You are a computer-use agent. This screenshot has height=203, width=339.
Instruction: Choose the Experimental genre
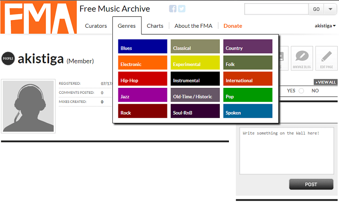195,62
